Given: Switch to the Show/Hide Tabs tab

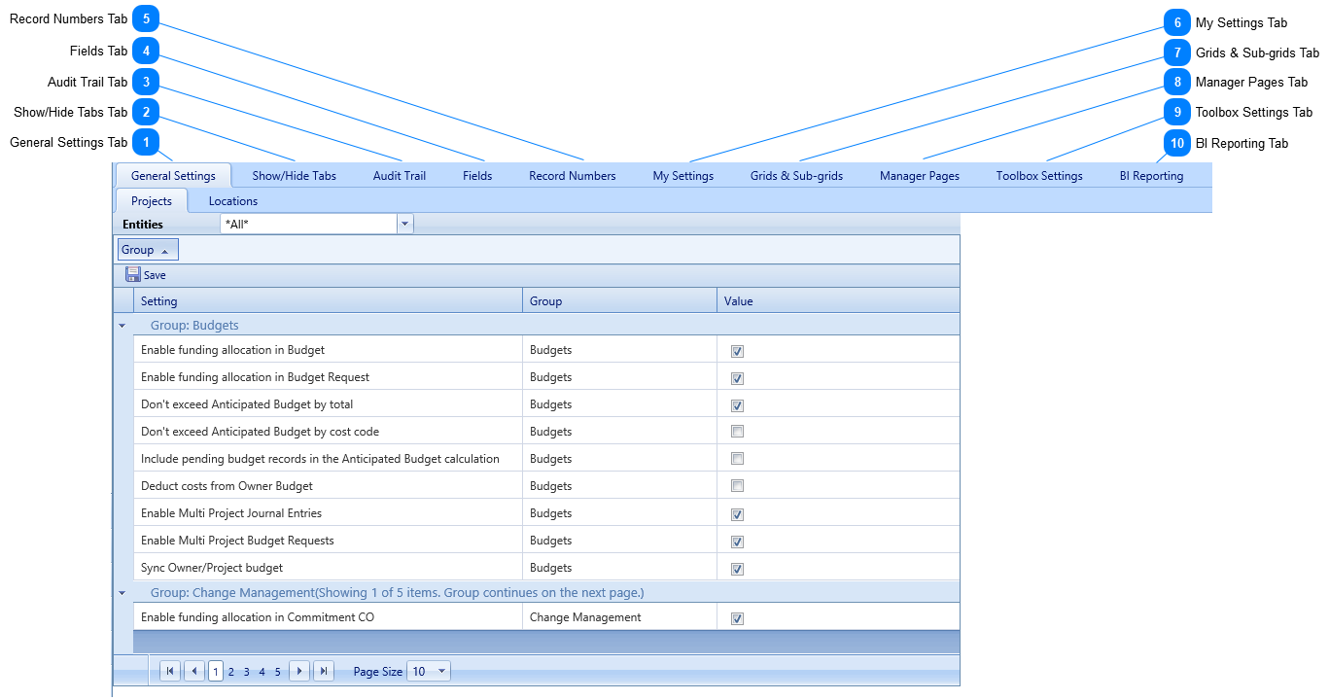Looking at the screenshot, I should pos(295,176).
